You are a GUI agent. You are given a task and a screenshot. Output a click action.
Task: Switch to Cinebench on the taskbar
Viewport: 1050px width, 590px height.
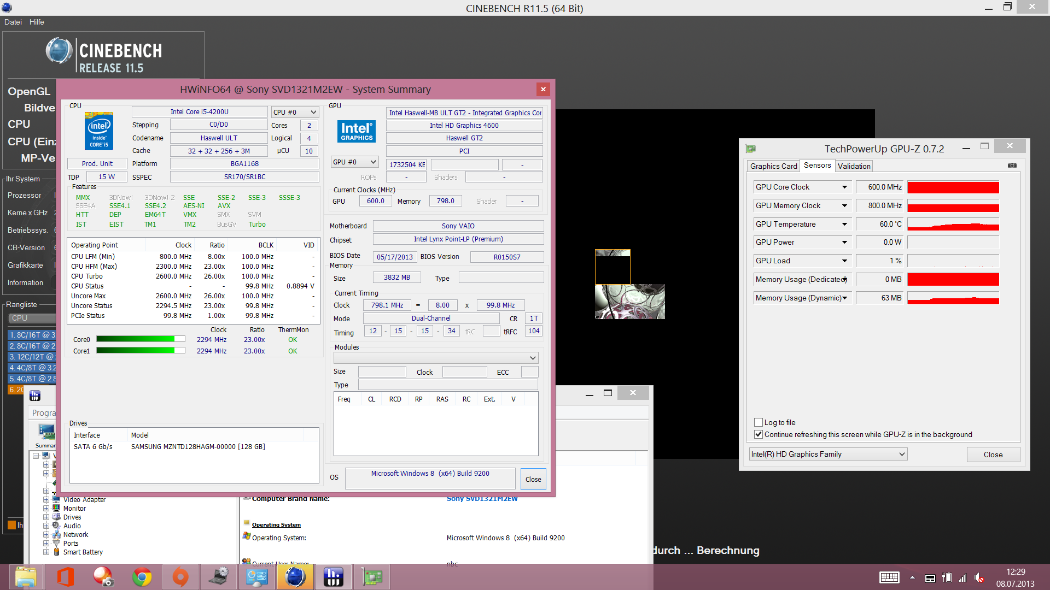tap(295, 577)
